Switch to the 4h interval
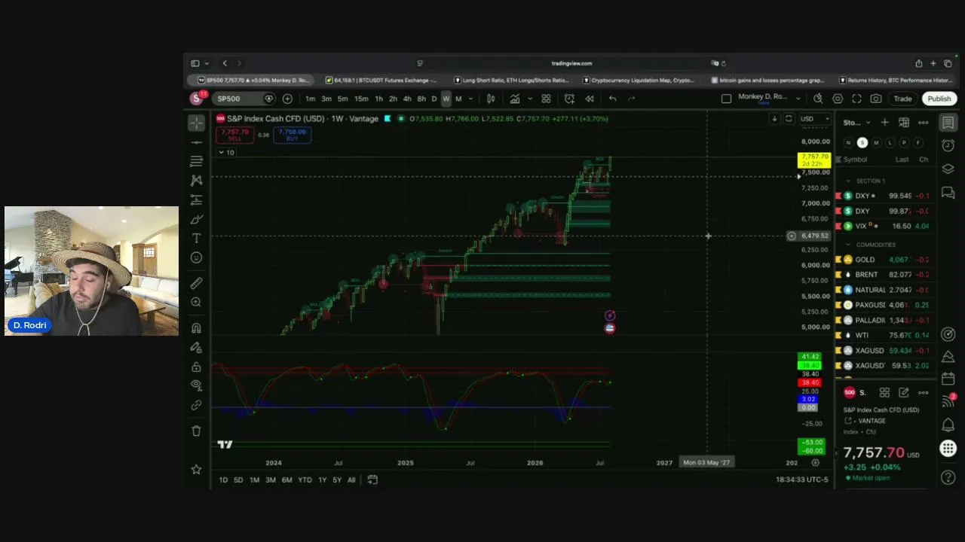Image resolution: width=965 pixels, height=542 pixels. pyautogui.click(x=407, y=99)
